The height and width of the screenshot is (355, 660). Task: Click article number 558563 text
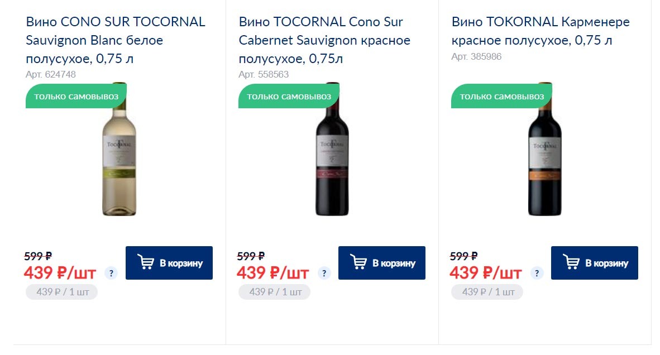tap(264, 74)
